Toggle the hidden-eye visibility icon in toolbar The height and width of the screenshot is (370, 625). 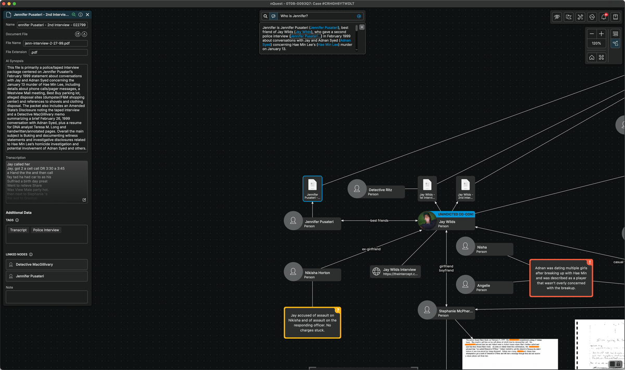click(x=557, y=17)
